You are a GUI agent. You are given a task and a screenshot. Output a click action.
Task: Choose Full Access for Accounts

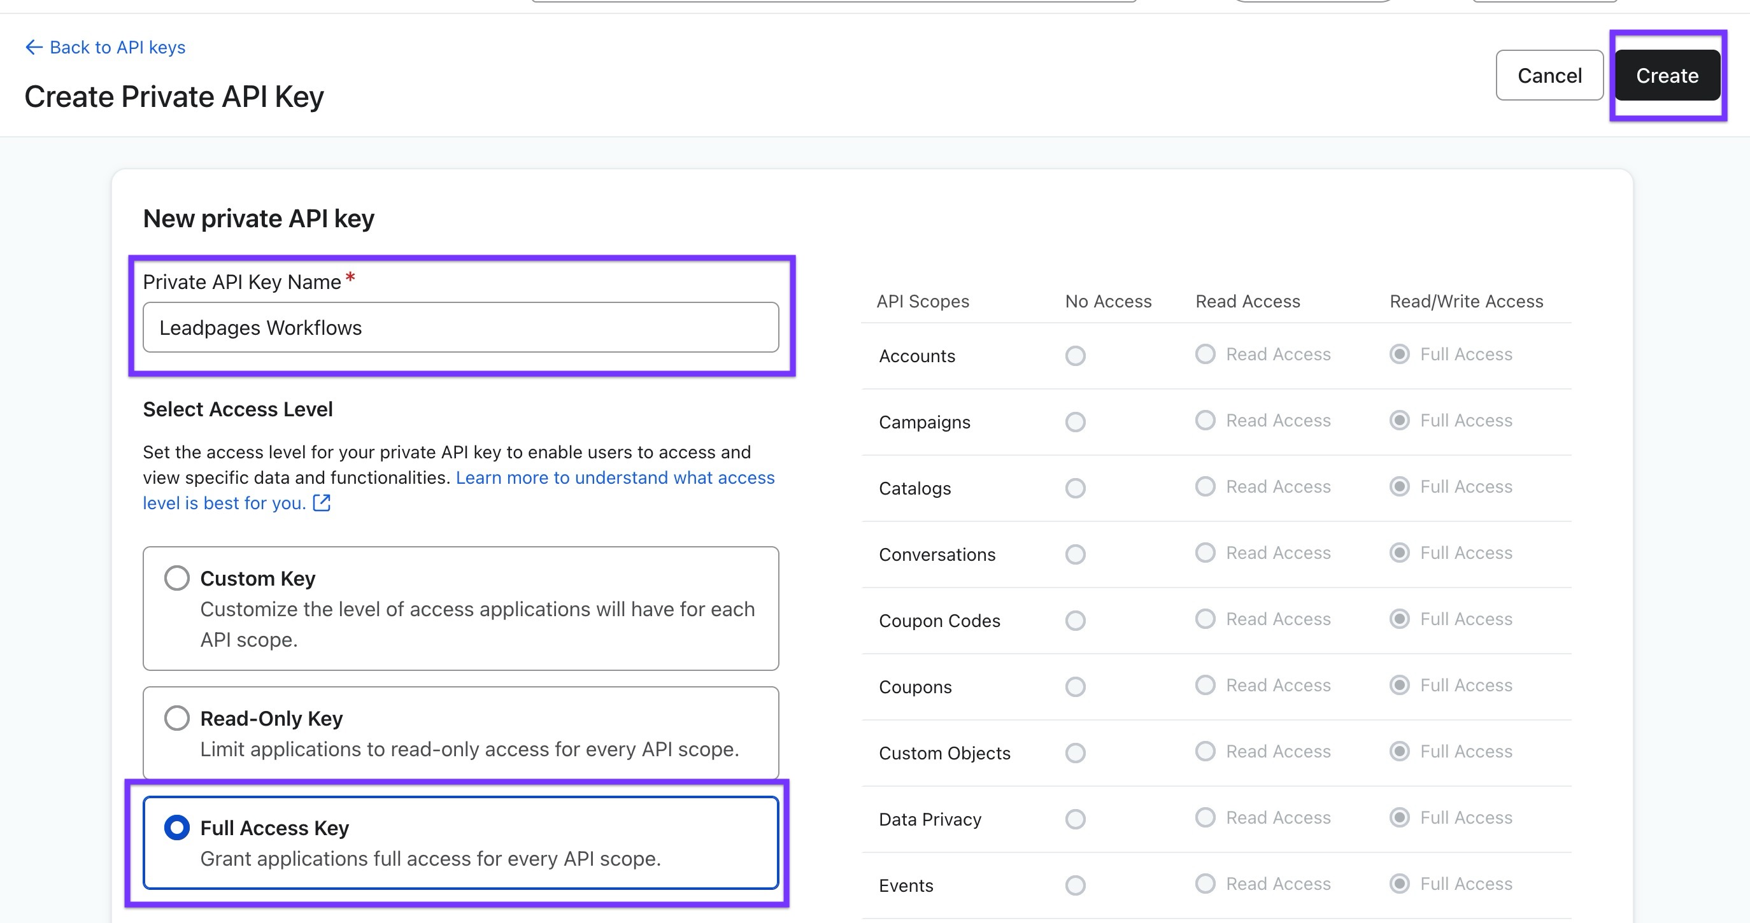click(x=1400, y=354)
